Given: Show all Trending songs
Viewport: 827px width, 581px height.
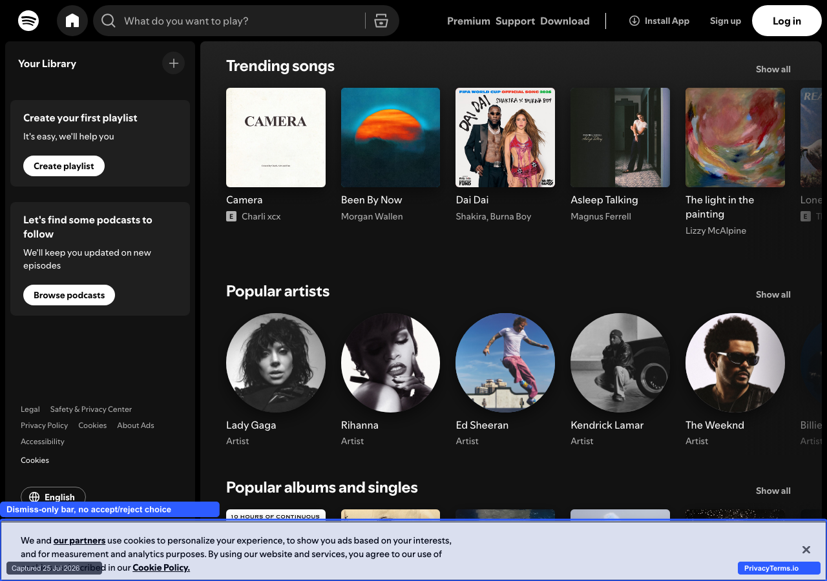Looking at the screenshot, I should tap(773, 69).
